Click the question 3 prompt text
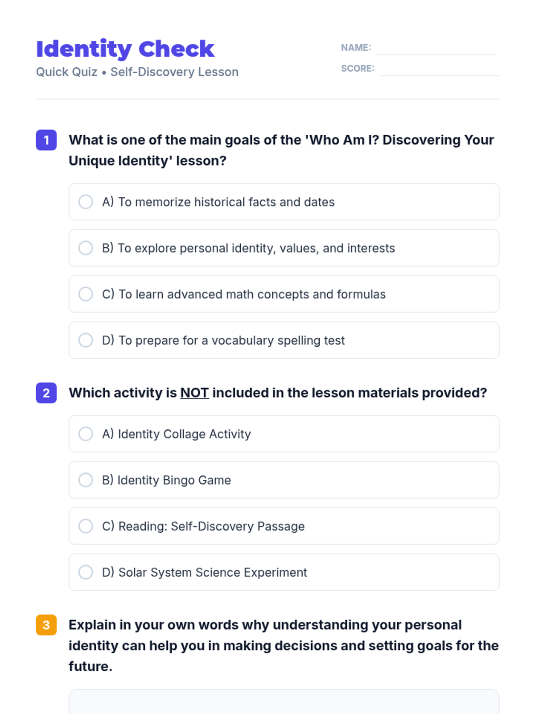535x714 pixels. [x=284, y=645]
